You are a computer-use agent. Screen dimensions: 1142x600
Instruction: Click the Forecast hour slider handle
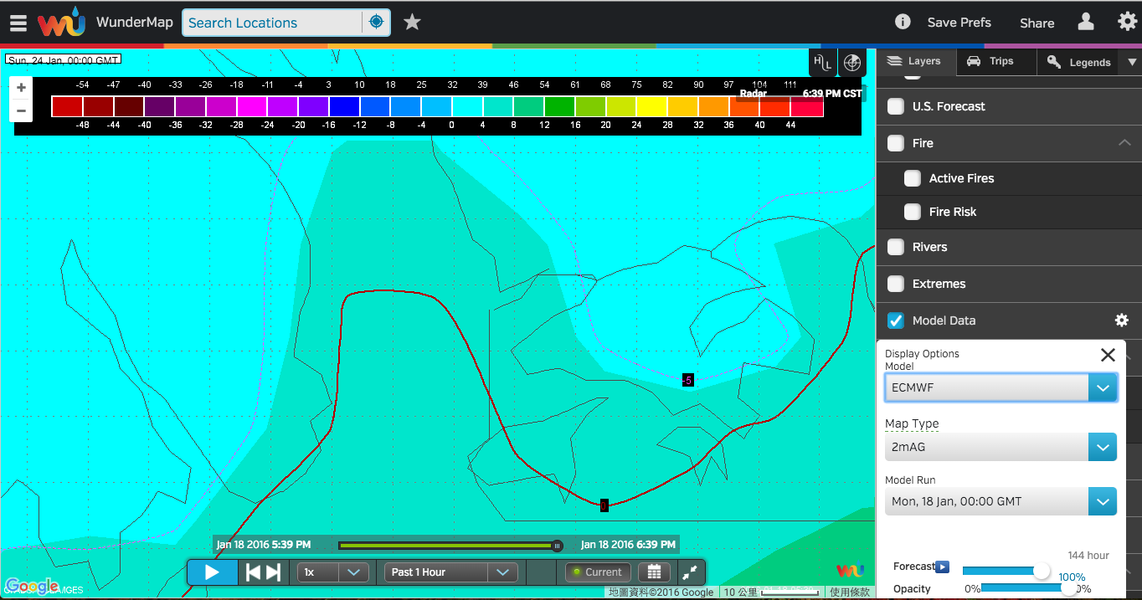pos(1042,571)
